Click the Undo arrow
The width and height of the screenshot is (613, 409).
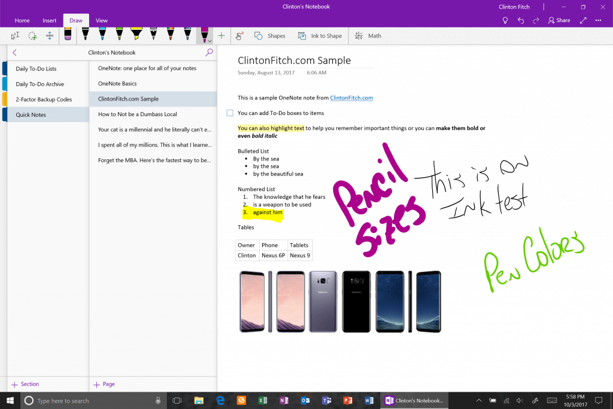pyautogui.click(x=520, y=20)
